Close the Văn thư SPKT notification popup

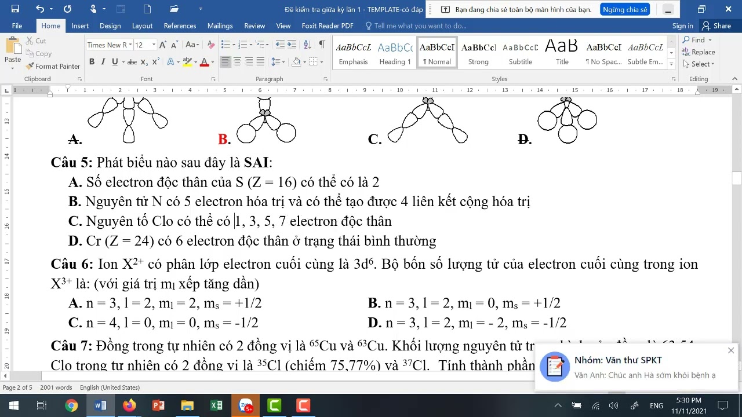pos(731,350)
